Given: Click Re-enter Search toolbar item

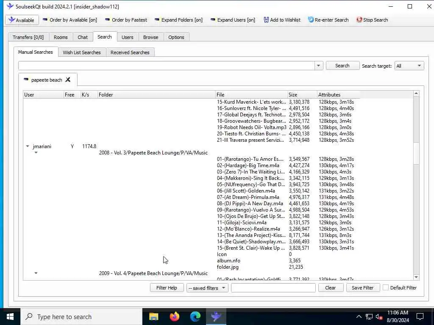Looking at the screenshot, I should (x=328, y=20).
